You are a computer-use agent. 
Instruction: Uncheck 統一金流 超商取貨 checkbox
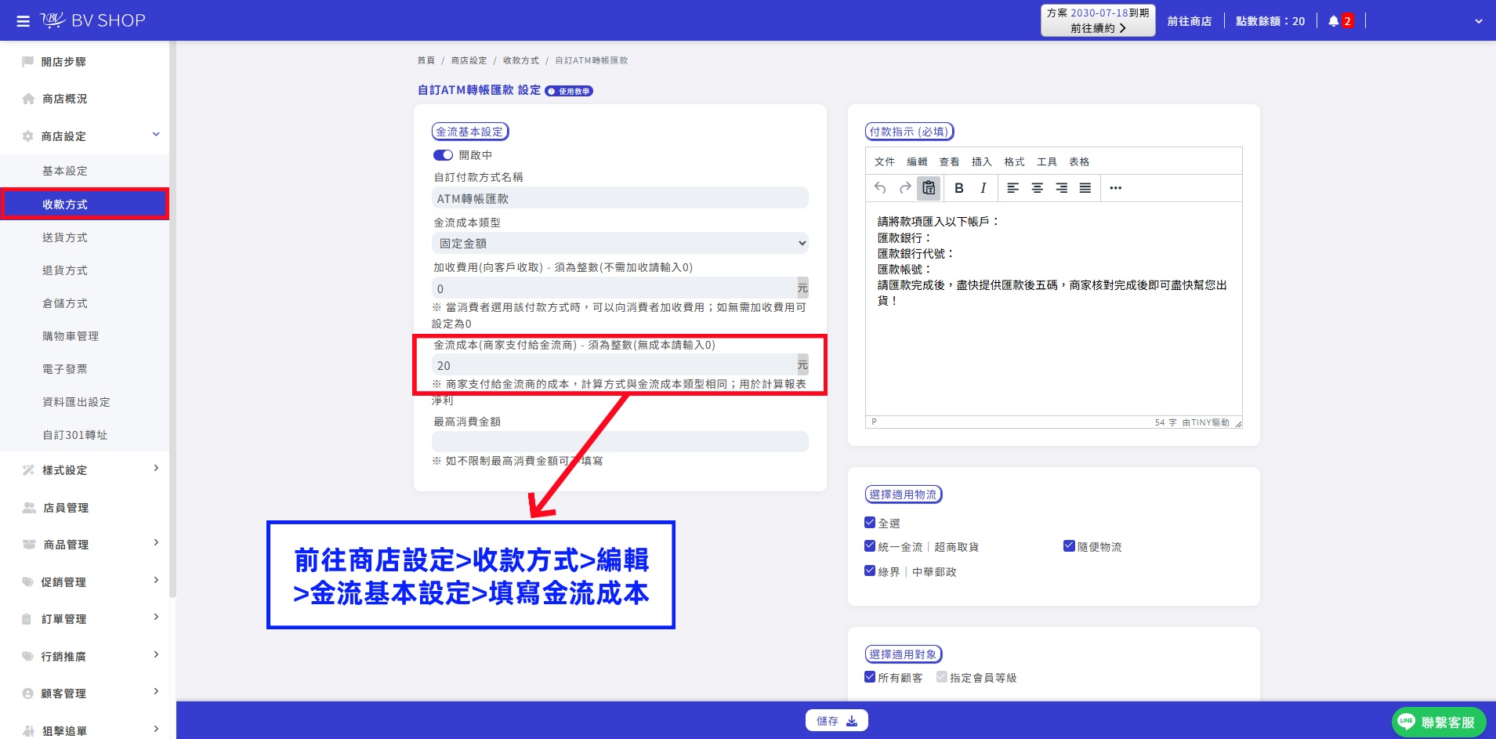(870, 546)
